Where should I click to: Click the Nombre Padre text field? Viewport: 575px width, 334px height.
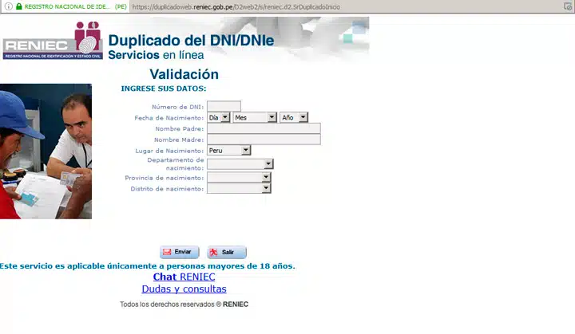(x=264, y=128)
